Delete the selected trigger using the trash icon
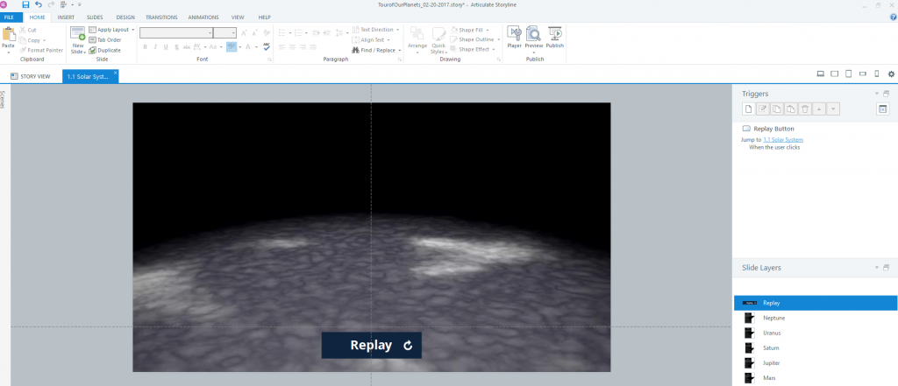 [805, 109]
